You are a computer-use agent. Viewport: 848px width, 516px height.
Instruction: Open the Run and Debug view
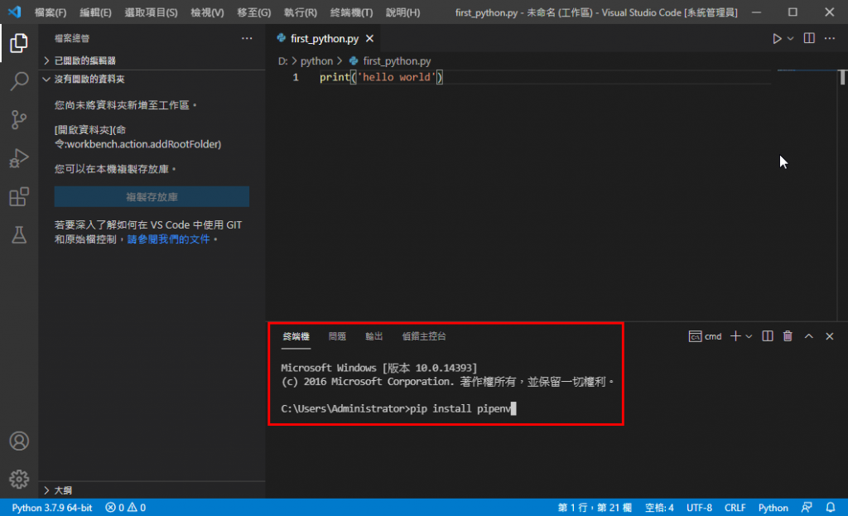[x=19, y=158]
